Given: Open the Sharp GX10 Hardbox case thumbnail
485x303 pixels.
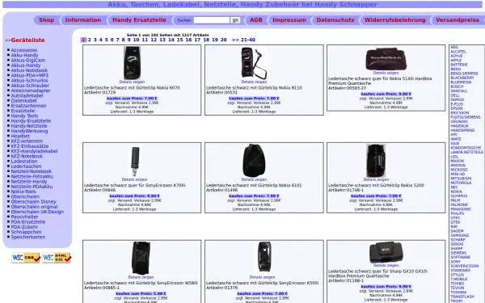Looking at the screenshot, I should coord(386,252).
